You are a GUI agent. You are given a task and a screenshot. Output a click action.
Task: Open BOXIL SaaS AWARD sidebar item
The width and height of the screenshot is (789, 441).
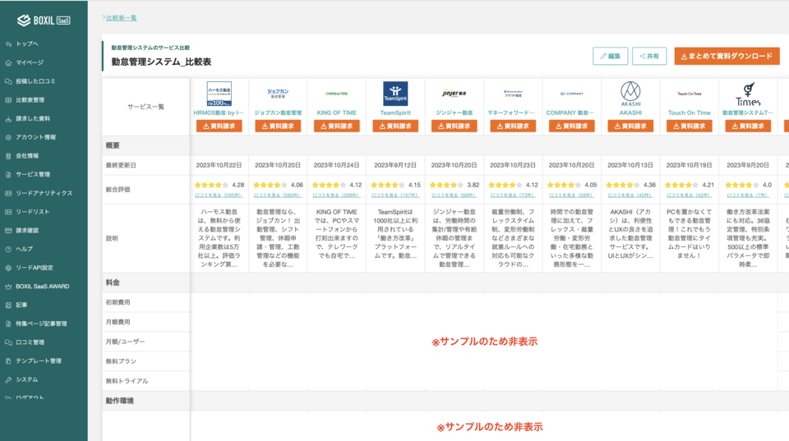(x=42, y=286)
